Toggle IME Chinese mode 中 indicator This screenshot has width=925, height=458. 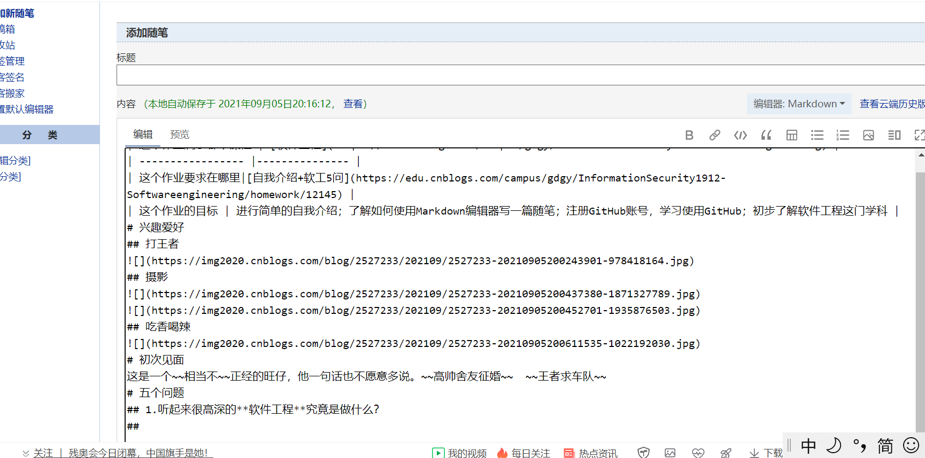(808, 445)
